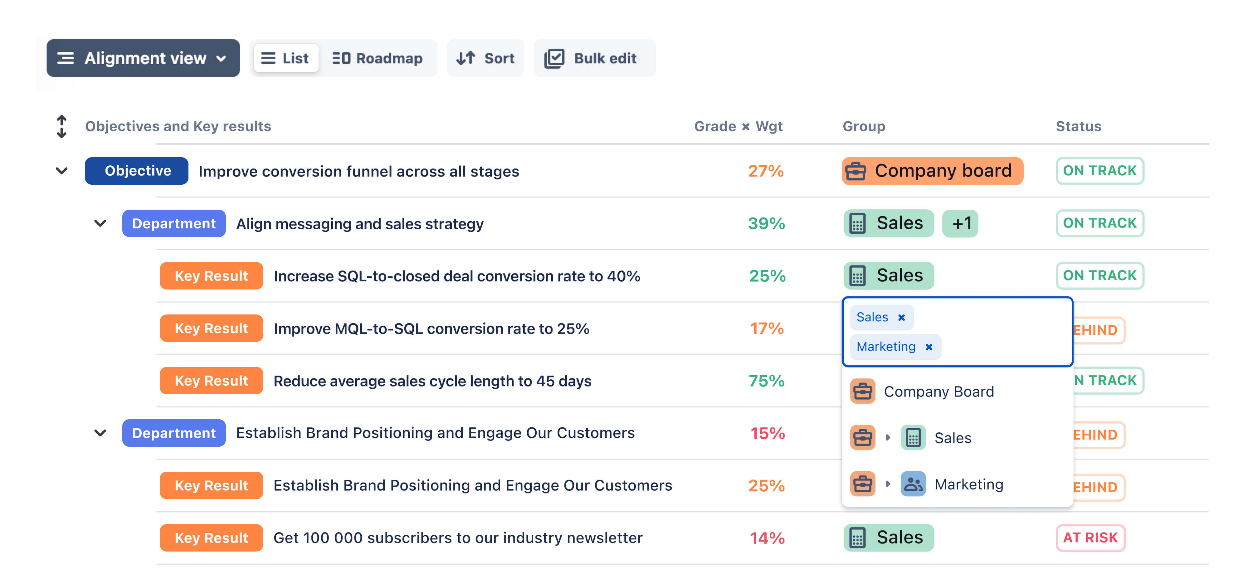
Task: Switch to the List view tab
Action: (x=285, y=58)
